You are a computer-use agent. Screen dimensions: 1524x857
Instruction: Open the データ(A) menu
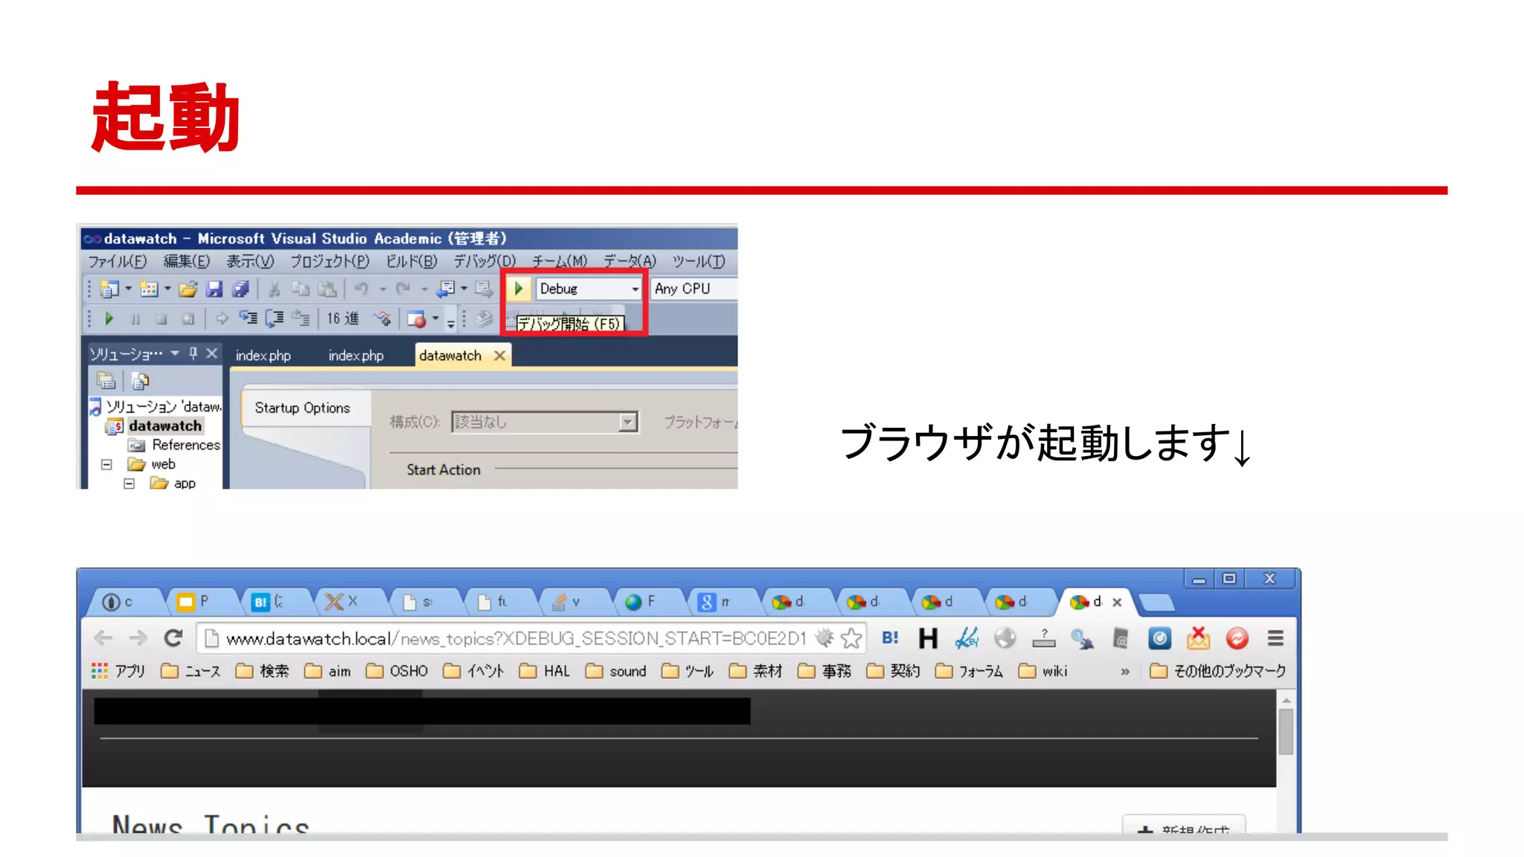click(630, 261)
